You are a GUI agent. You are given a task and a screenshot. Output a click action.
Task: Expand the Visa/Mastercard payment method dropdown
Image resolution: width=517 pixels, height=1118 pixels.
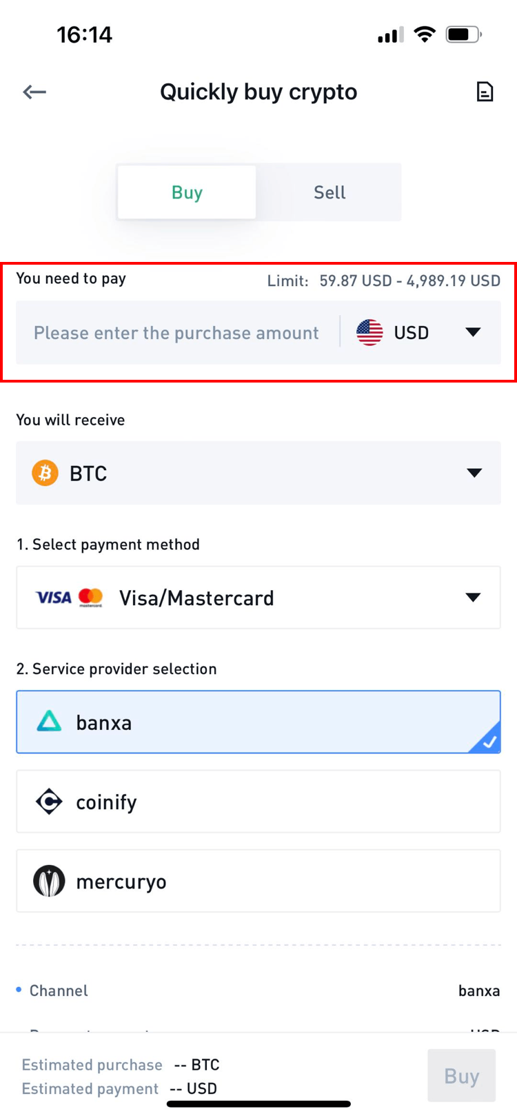pyautogui.click(x=473, y=598)
